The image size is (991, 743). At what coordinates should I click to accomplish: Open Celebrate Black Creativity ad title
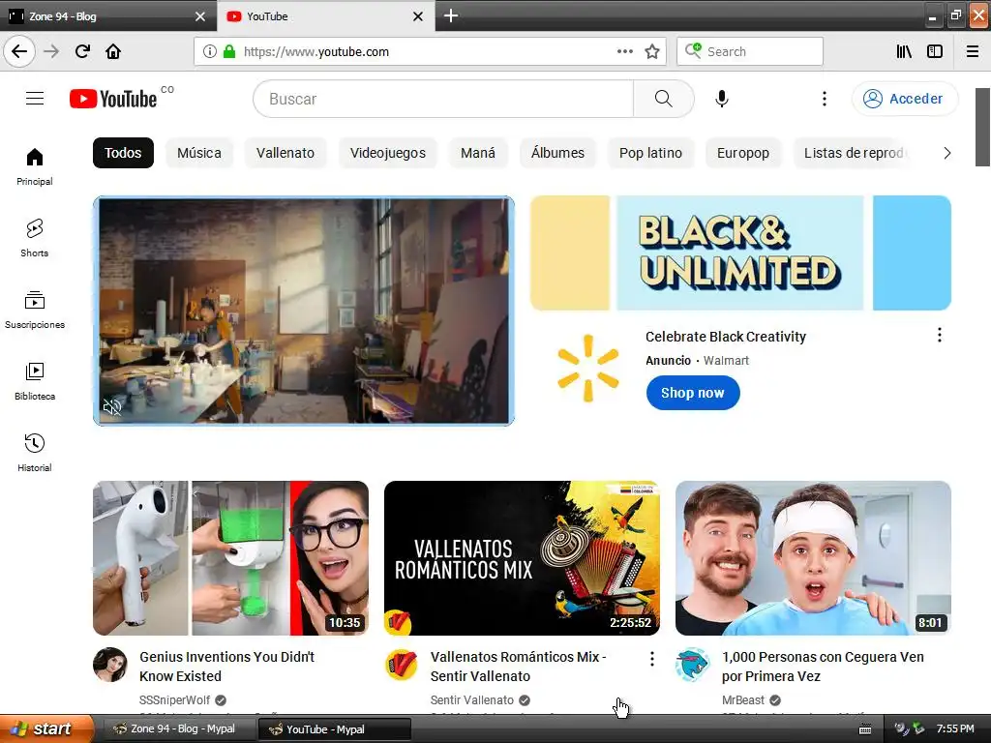(726, 337)
